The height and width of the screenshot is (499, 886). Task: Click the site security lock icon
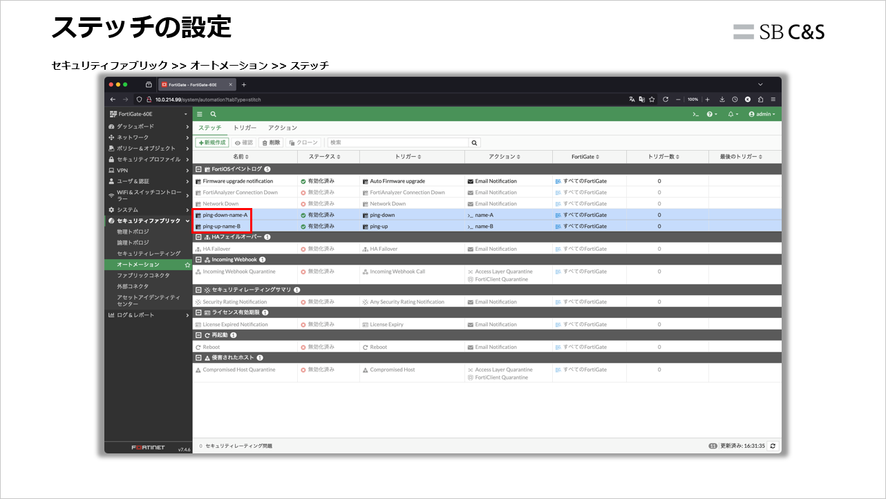(x=149, y=100)
